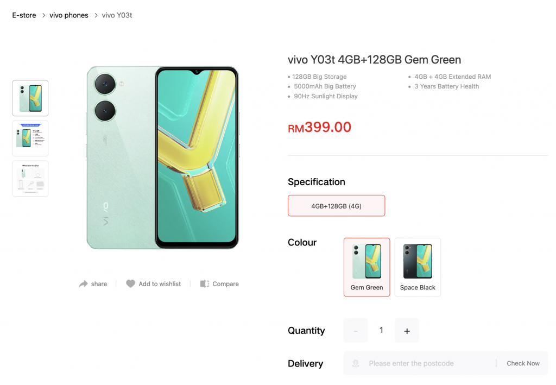This screenshot has width=556, height=385.
Task: Open the first phone front-and-back thumbnail
Action: coord(30,98)
